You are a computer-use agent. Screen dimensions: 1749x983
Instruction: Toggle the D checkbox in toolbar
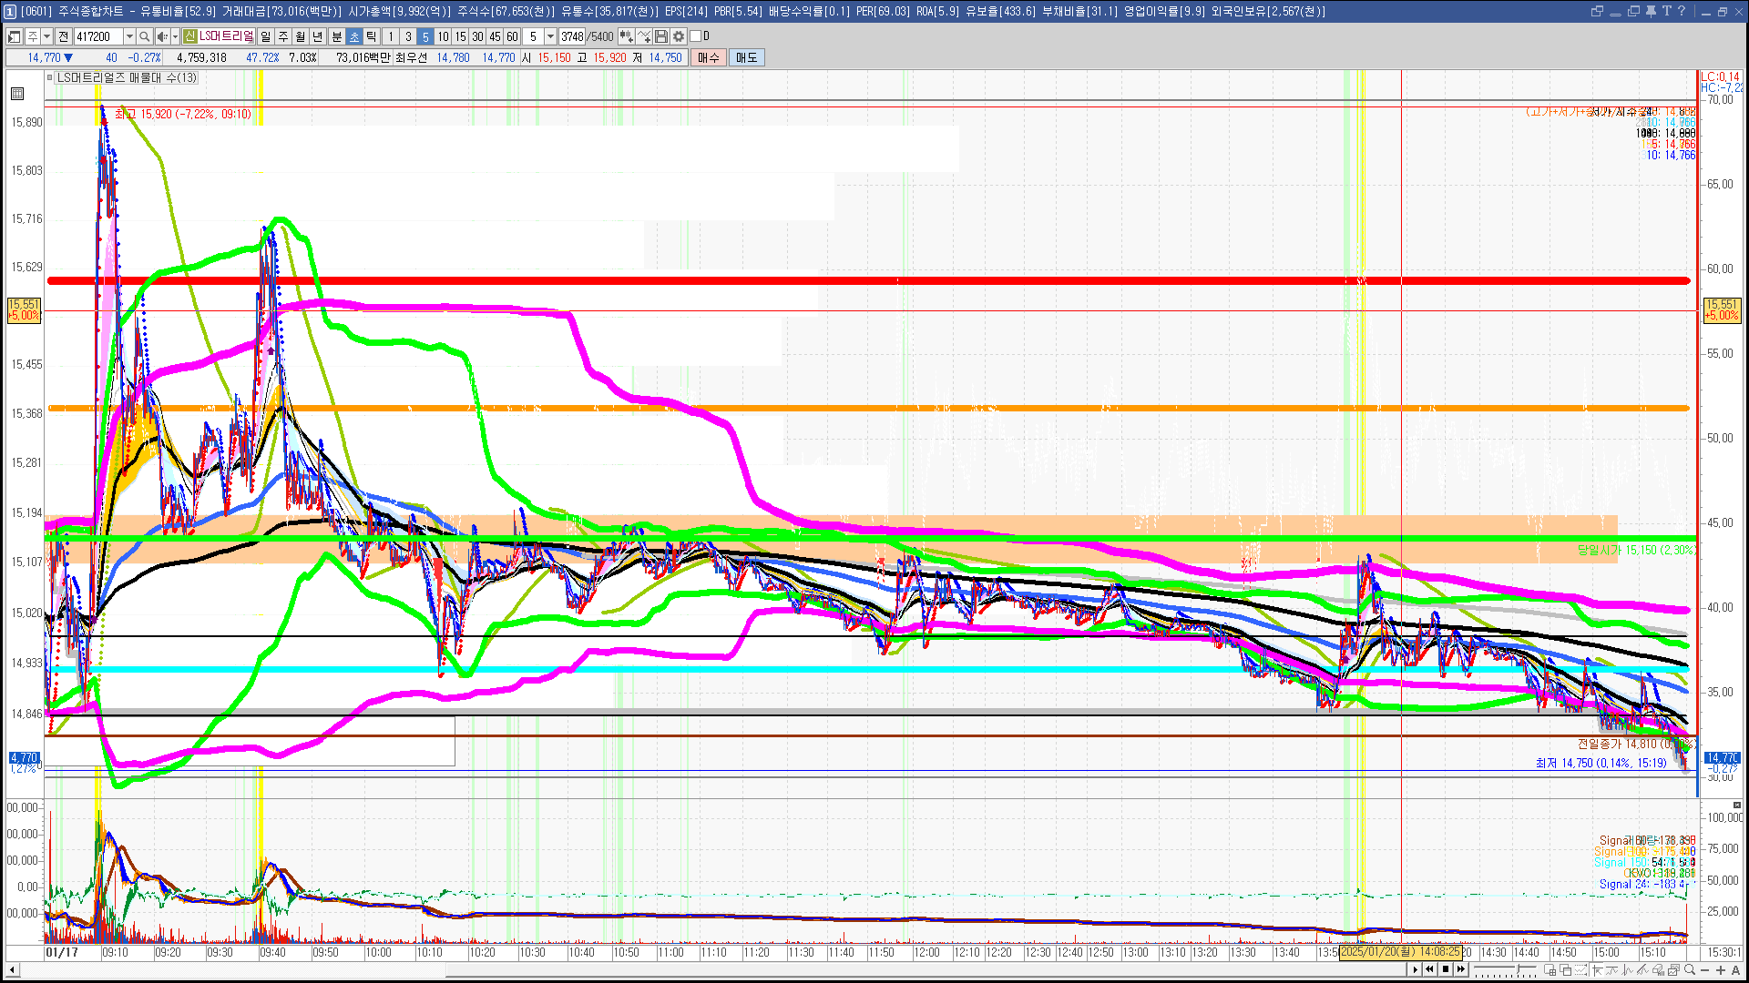695,36
